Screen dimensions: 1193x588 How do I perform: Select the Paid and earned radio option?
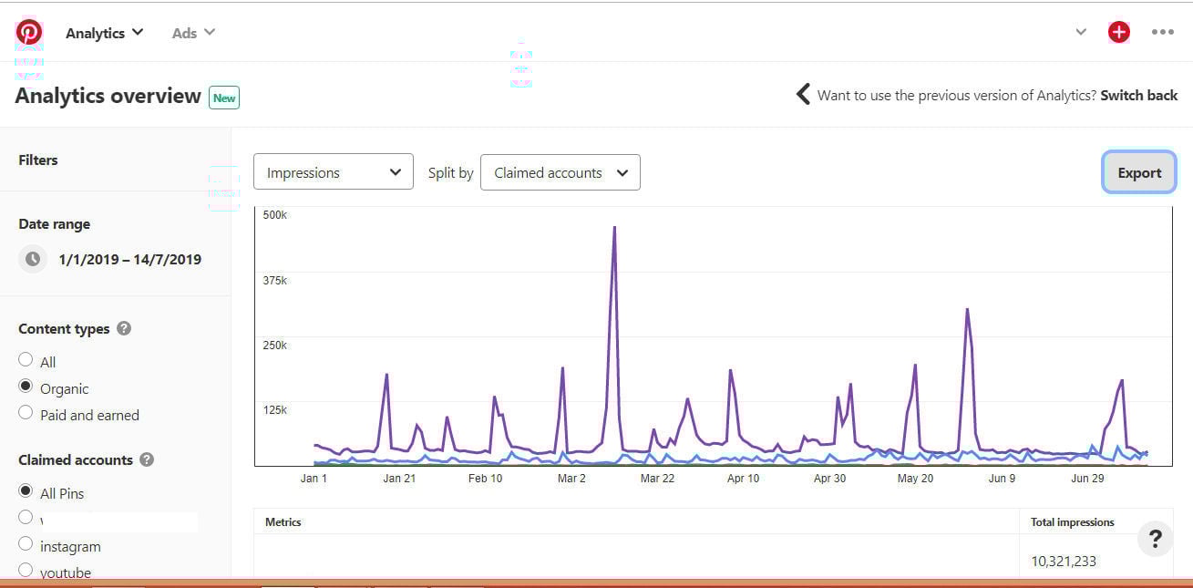coord(26,413)
